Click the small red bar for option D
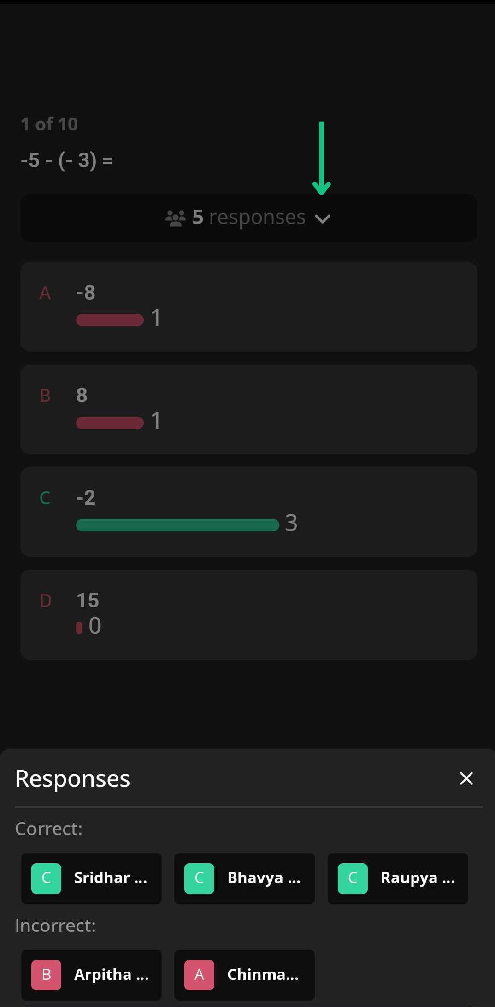Viewport: 495px width, 1007px height. coord(79,628)
